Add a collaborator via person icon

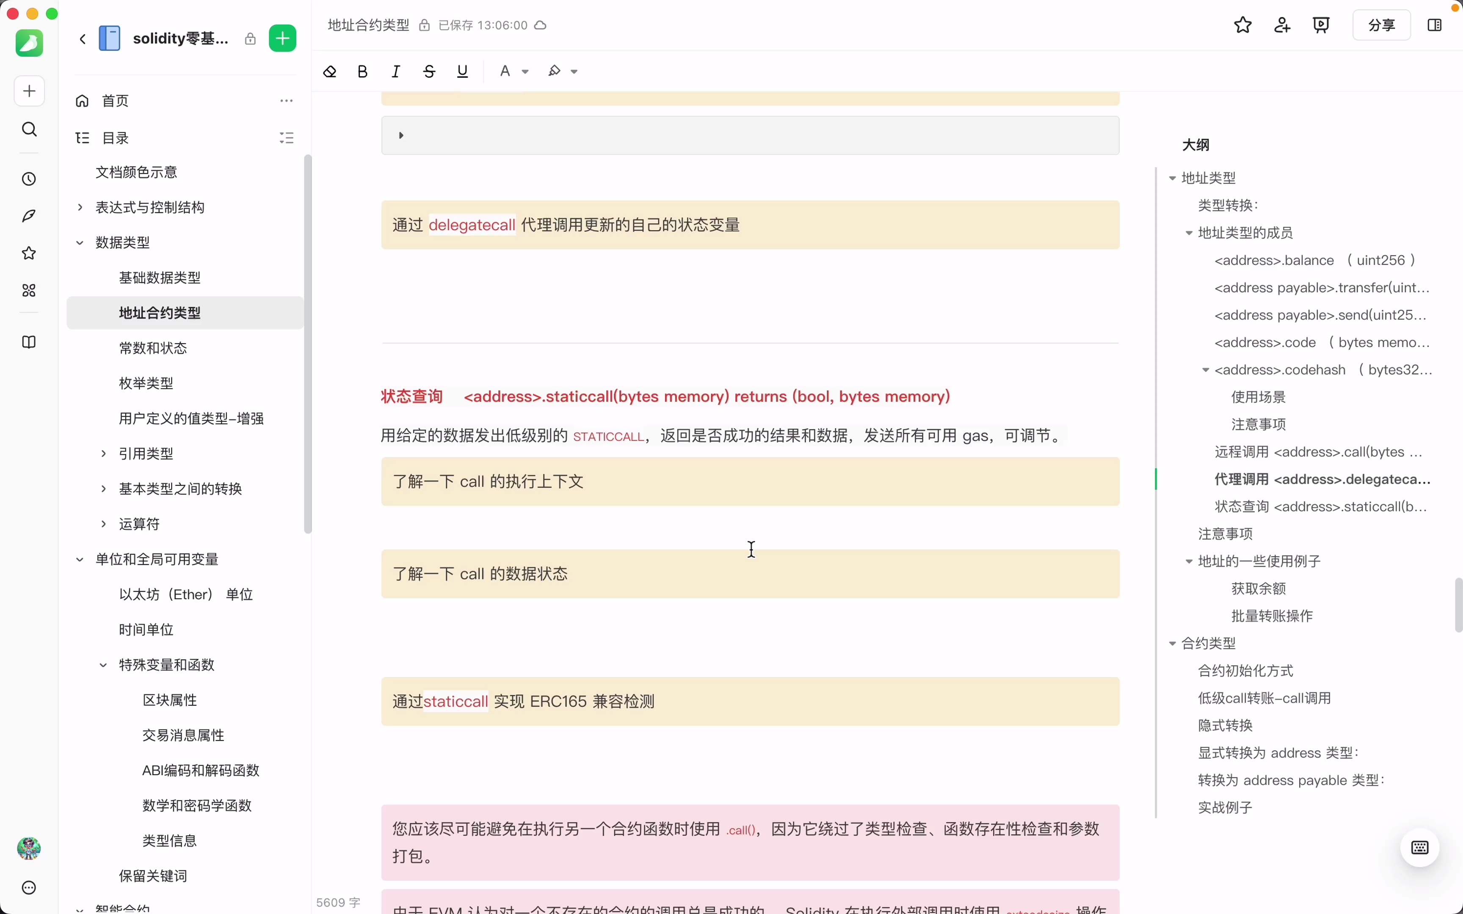1282,25
